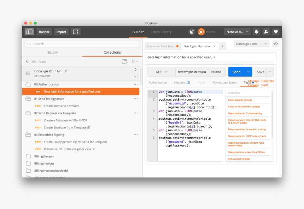Open the 01 Send for Signature options ellipsis
This screenshot has height=209, width=304.
coord(135,98)
